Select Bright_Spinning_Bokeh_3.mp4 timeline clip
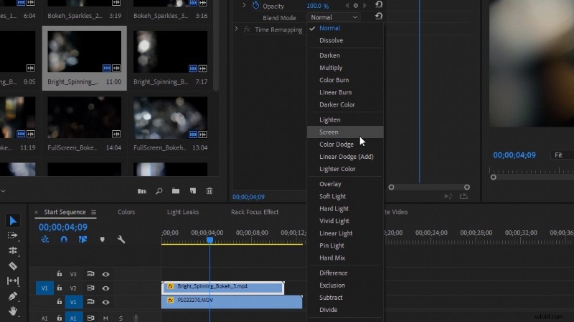The width and height of the screenshot is (574, 322). [x=223, y=288]
